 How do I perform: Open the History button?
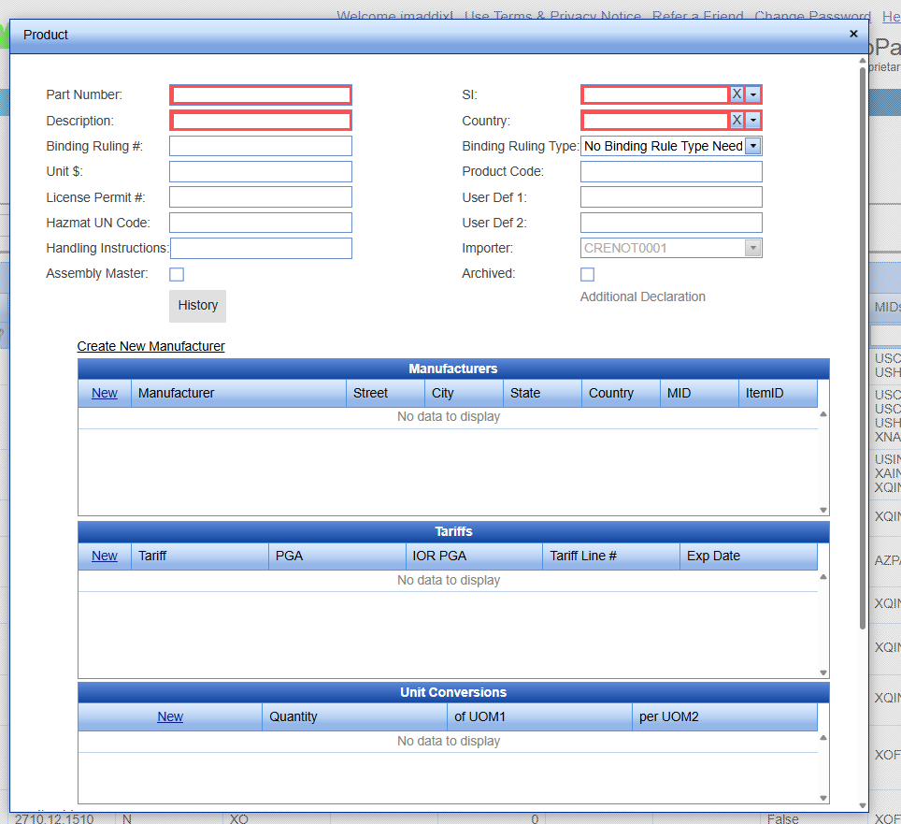click(197, 306)
